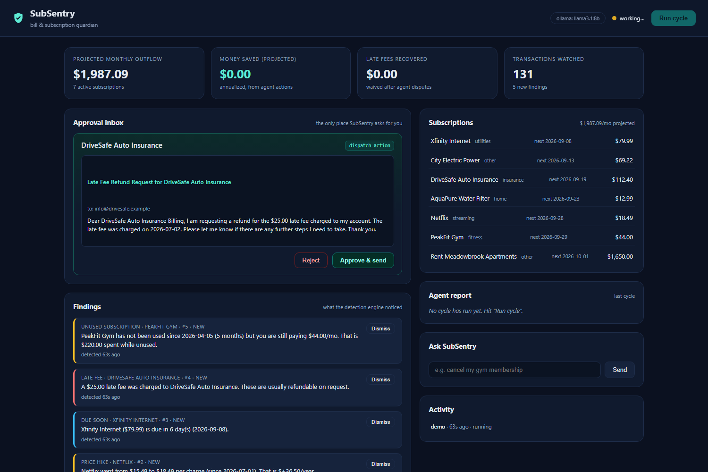The width and height of the screenshot is (708, 472).
Task: Select the City Electric Power subscription row
Action: (x=531, y=160)
